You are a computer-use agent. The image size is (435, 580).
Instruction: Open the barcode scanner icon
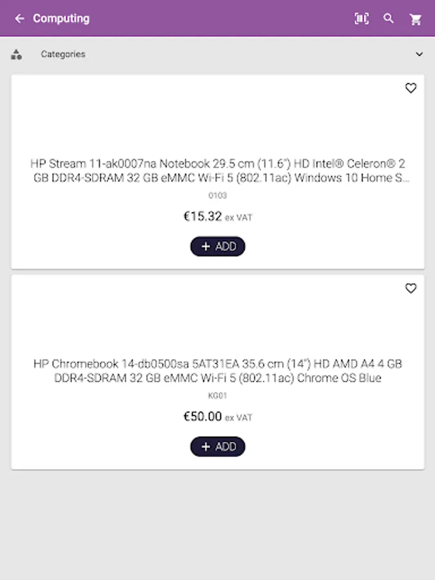[362, 19]
